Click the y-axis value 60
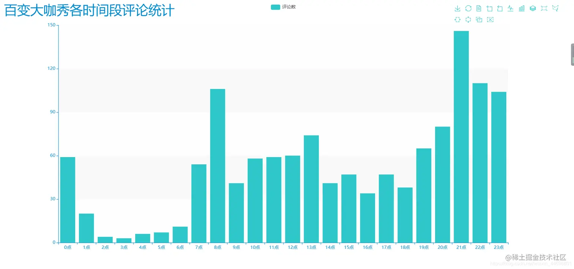The width and height of the screenshot is (574, 269). (53, 156)
